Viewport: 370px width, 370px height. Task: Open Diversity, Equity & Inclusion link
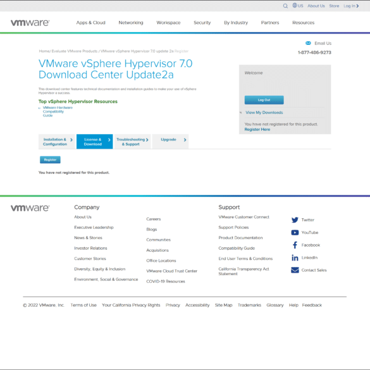pos(99,269)
